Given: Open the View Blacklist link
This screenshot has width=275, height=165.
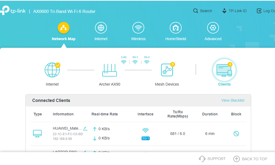Looking at the screenshot, I should point(233,100).
